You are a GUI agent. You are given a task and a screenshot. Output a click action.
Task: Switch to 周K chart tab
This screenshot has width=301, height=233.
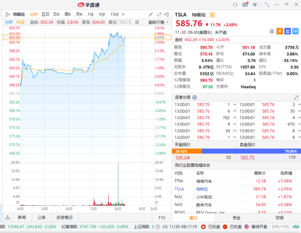tap(68, 14)
